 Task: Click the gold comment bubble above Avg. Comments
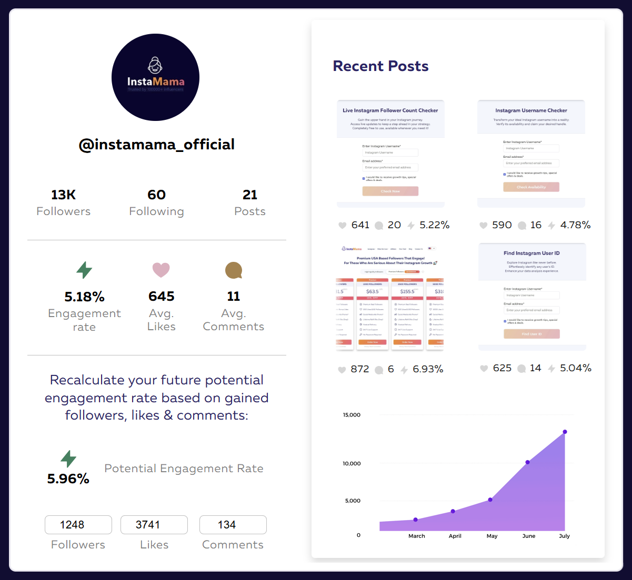click(233, 270)
